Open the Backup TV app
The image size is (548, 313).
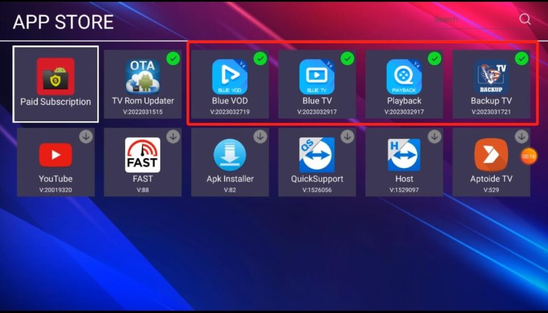point(491,77)
